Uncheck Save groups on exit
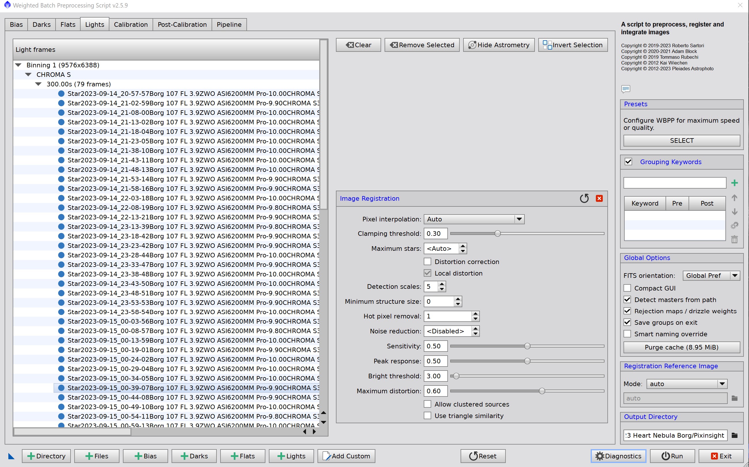Viewport: 749px width, 467px height. (x=627, y=322)
